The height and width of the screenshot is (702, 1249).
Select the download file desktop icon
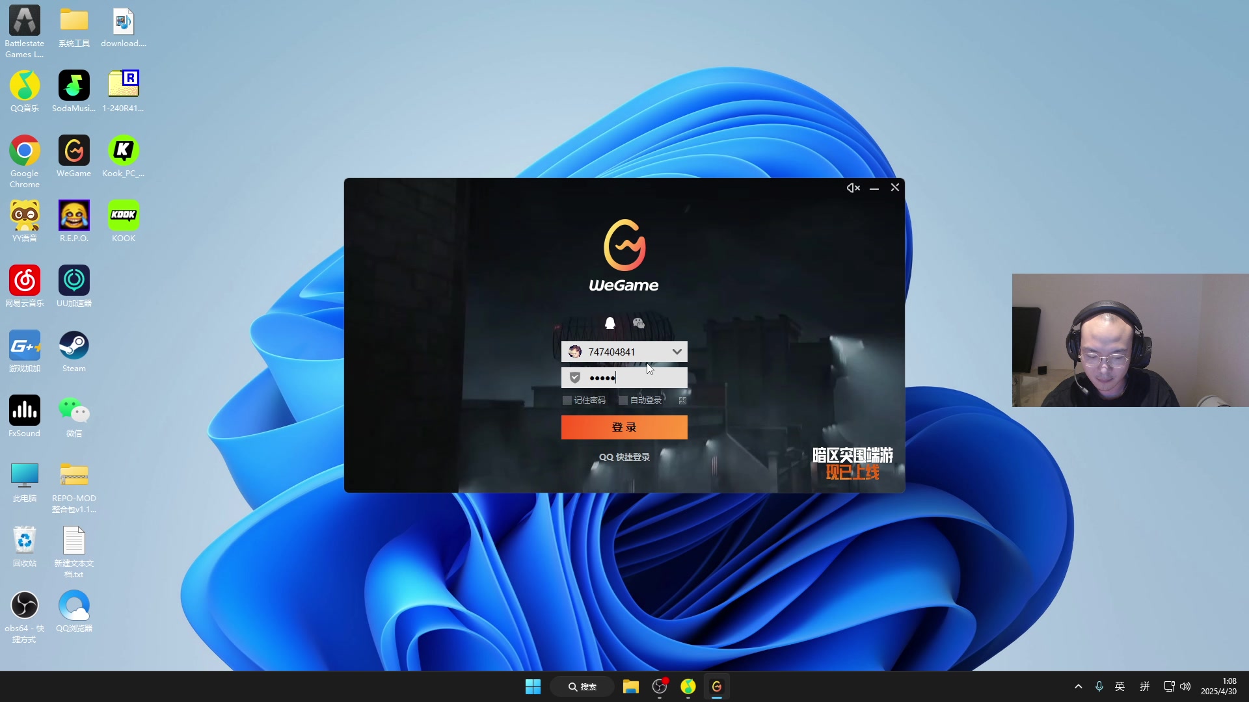[124, 27]
